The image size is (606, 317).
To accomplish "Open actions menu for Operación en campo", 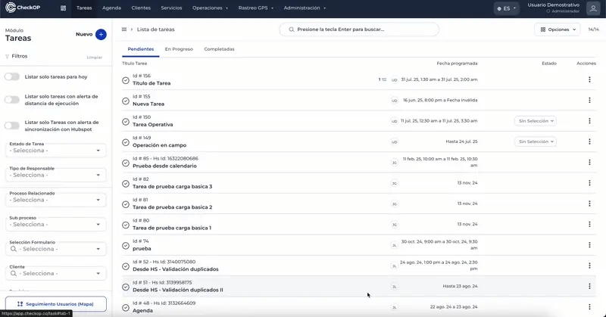I will coord(589,141).
